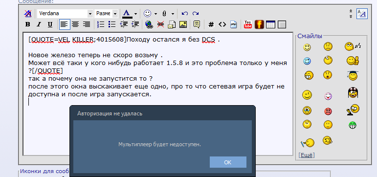Decrease the text indent
This screenshot has width=377, height=177.
(x=124, y=24)
